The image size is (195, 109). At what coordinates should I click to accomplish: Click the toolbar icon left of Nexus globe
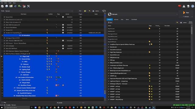click(x=2, y=6)
